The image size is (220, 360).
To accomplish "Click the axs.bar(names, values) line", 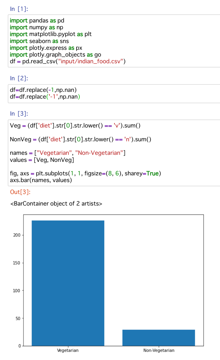I will coord(41,180).
